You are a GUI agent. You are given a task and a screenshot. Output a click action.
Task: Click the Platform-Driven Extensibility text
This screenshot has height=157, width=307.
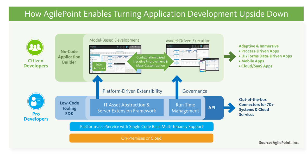tap(132, 91)
